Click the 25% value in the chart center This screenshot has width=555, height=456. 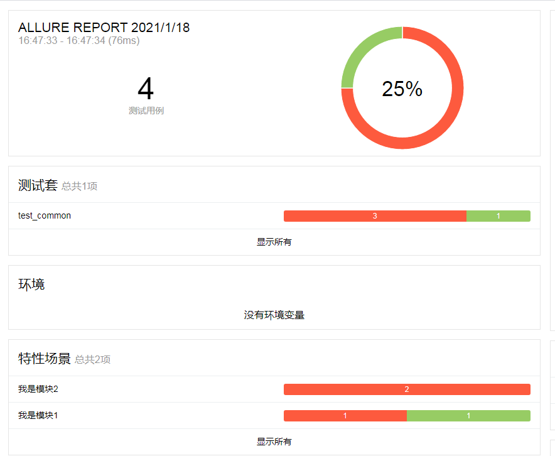402,89
